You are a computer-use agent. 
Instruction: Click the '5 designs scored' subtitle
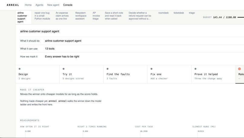(x=73, y=79)
